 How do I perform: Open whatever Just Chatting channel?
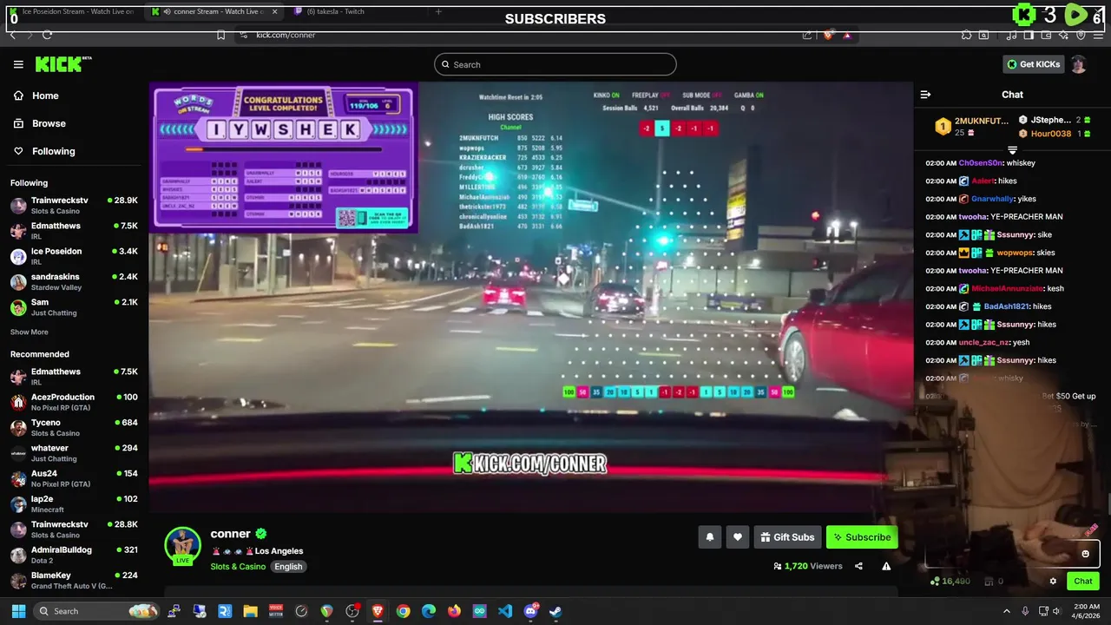coord(74,453)
